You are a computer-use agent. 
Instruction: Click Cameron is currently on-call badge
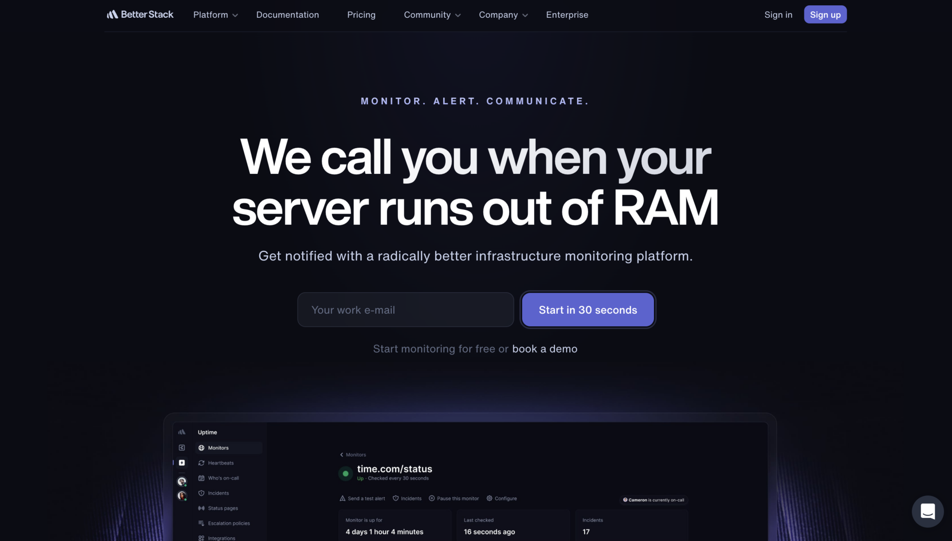click(653, 500)
